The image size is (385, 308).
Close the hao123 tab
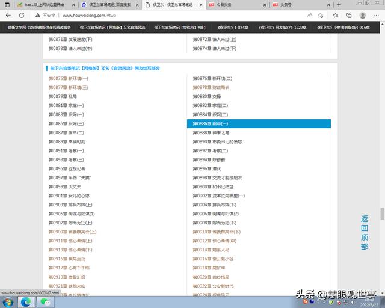pyautogui.click(x=73, y=5)
